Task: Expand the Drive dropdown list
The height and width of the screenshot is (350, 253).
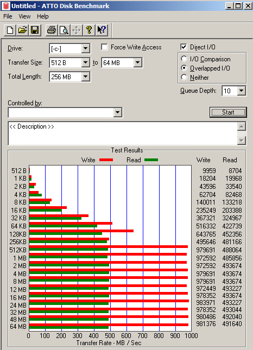Action: (x=86, y=48)
